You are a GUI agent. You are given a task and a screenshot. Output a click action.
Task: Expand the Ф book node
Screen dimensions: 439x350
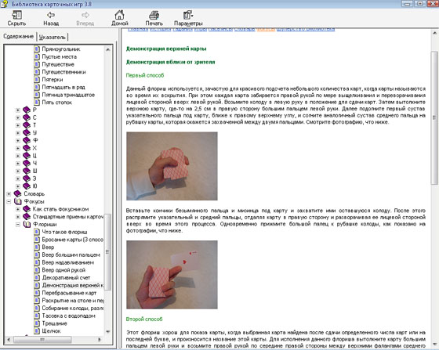point(17,141)
